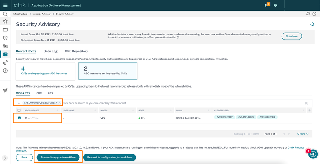
Task: Open the hamburger navigation menu
Action: coord(5,5)
